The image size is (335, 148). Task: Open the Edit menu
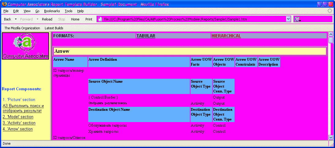pyautogui.click(x=16, y=11)
